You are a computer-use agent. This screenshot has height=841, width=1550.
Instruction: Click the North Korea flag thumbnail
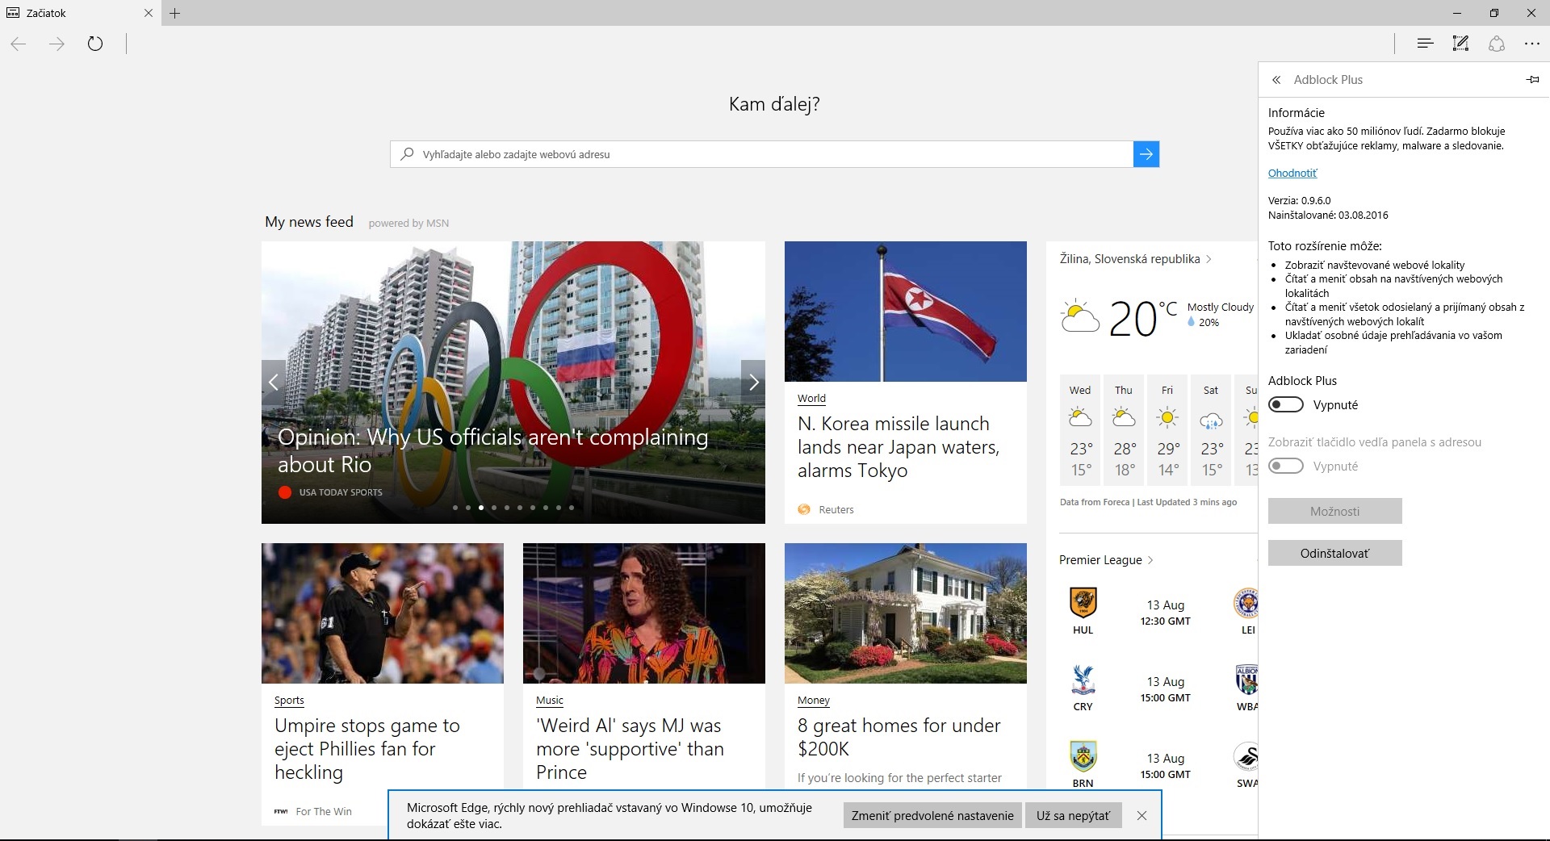pos(906,312)
